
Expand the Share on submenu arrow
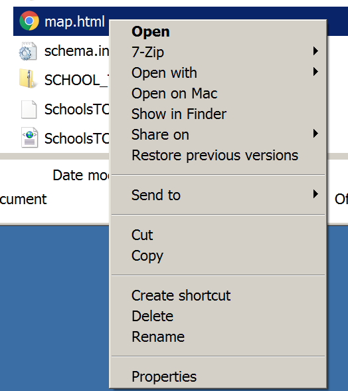[x=315, y=134]
